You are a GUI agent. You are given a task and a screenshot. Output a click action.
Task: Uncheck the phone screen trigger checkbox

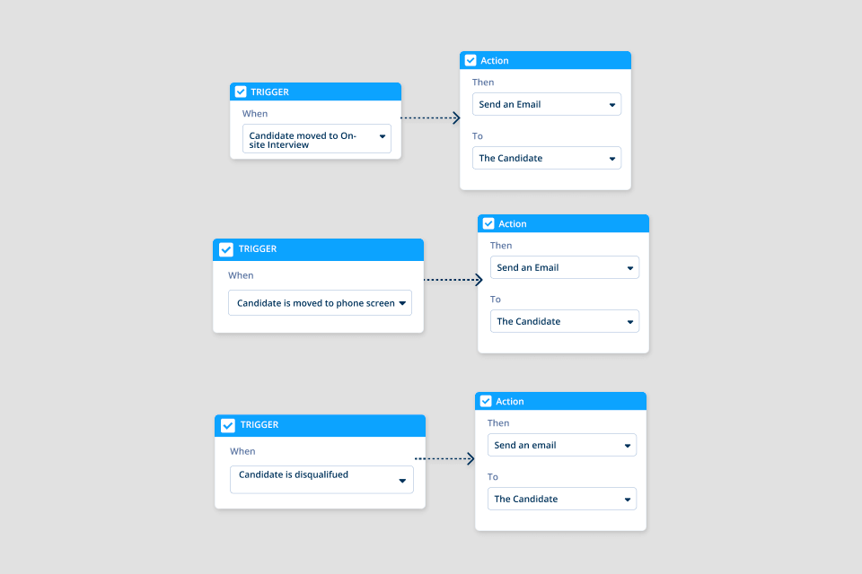click(x=226, y=249)
